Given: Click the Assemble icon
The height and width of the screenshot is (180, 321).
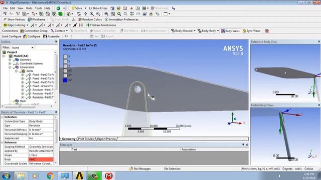Looking at the screenshot, I should pyautogui.click(x=45, y=36).
